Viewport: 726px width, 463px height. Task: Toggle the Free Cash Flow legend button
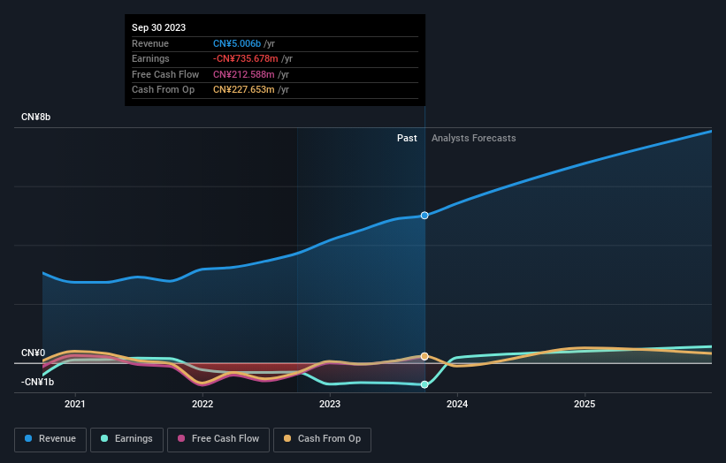tap(218, 439)
